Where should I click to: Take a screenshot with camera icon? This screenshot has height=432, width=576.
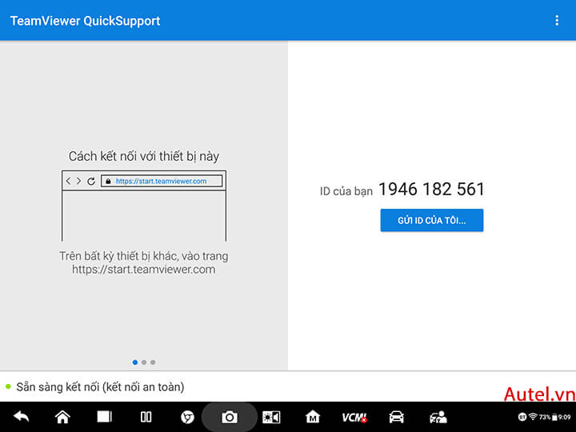[x=230, y=418]
